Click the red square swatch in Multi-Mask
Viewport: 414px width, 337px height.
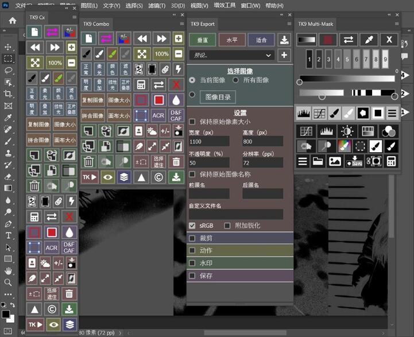pyautogui.click(x=328, y=40)
